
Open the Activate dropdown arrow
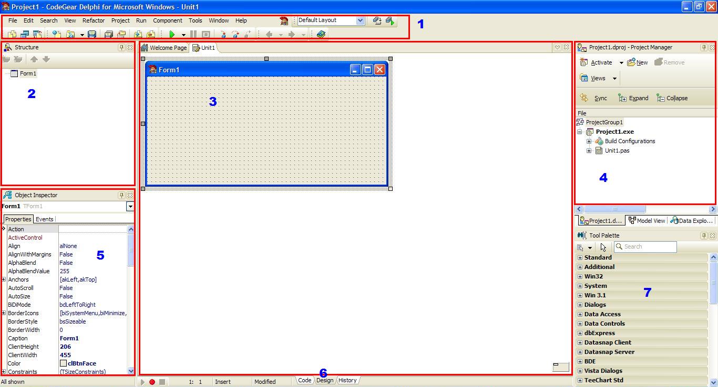click(x=621, y=63)
